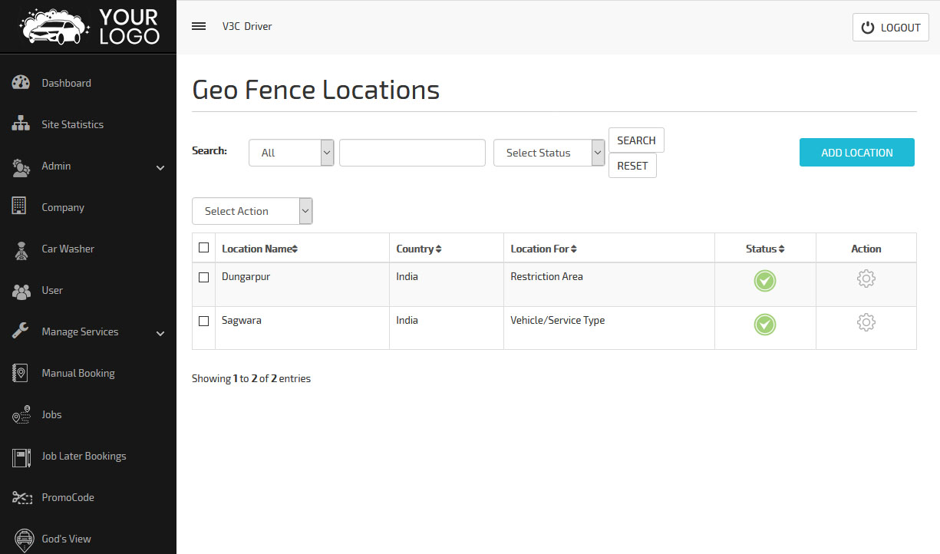
Task: Click 'India' in Sagwara row
Action: [x=407, y=320]
